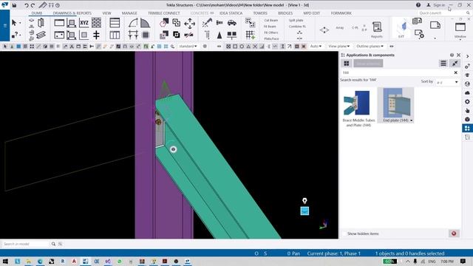Switch to the VIEW ribbon tab
Viewport: 473px width, 266px height.
(x=106, y=13)
